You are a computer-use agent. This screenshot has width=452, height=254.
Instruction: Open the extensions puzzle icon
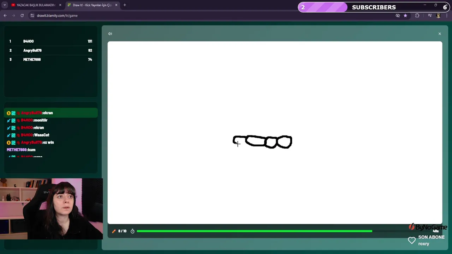click(417, 16)
